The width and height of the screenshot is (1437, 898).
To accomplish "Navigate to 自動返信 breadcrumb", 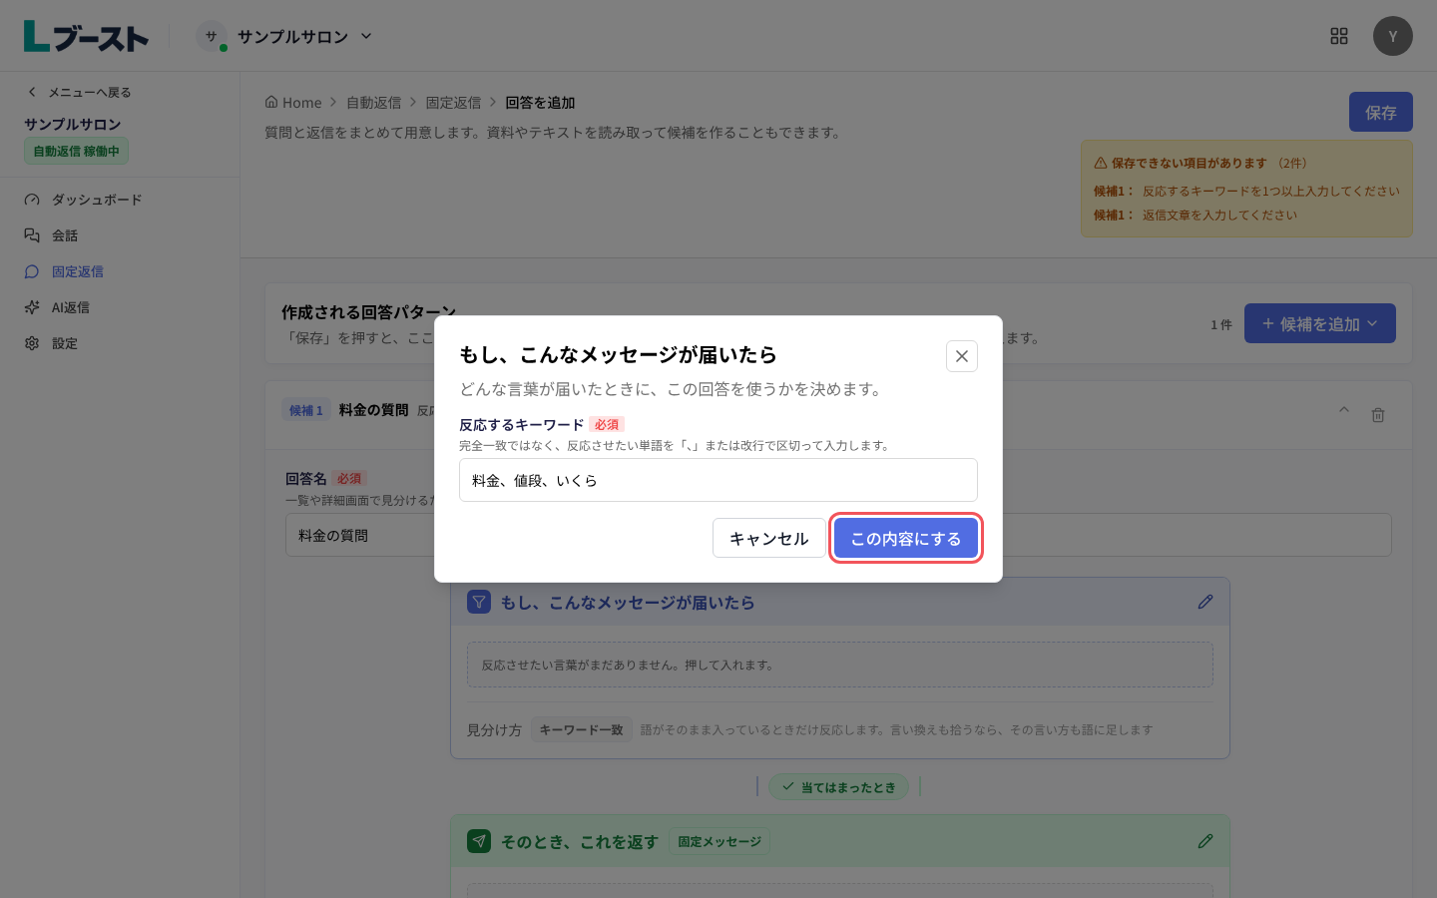I will [374, 103].
